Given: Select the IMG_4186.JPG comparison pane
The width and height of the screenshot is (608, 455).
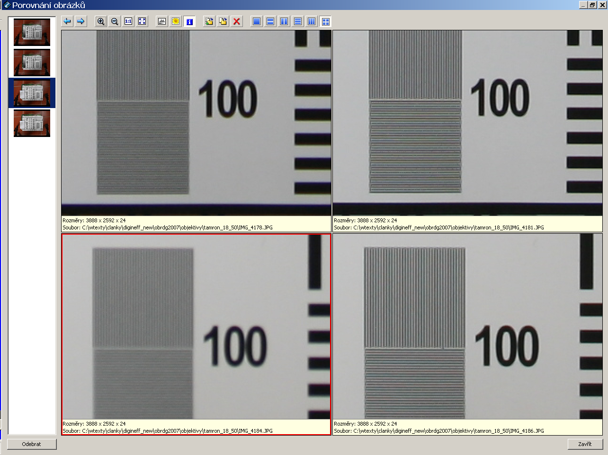Looking at the screenshot, I should point(467,327).
